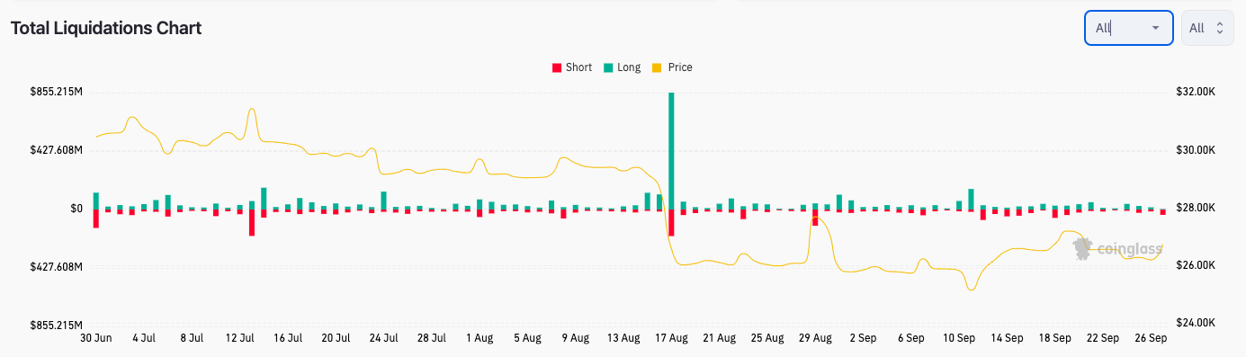
Task: Click the red short bar at 17 Aug
Action: [671, 222]
